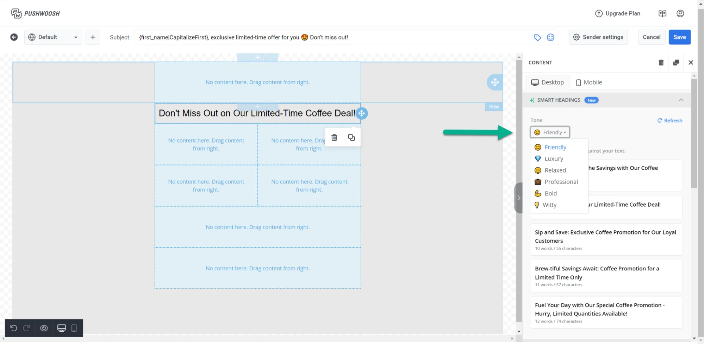Click the Save button
704x344 pixels.
[x=679, y=37]
